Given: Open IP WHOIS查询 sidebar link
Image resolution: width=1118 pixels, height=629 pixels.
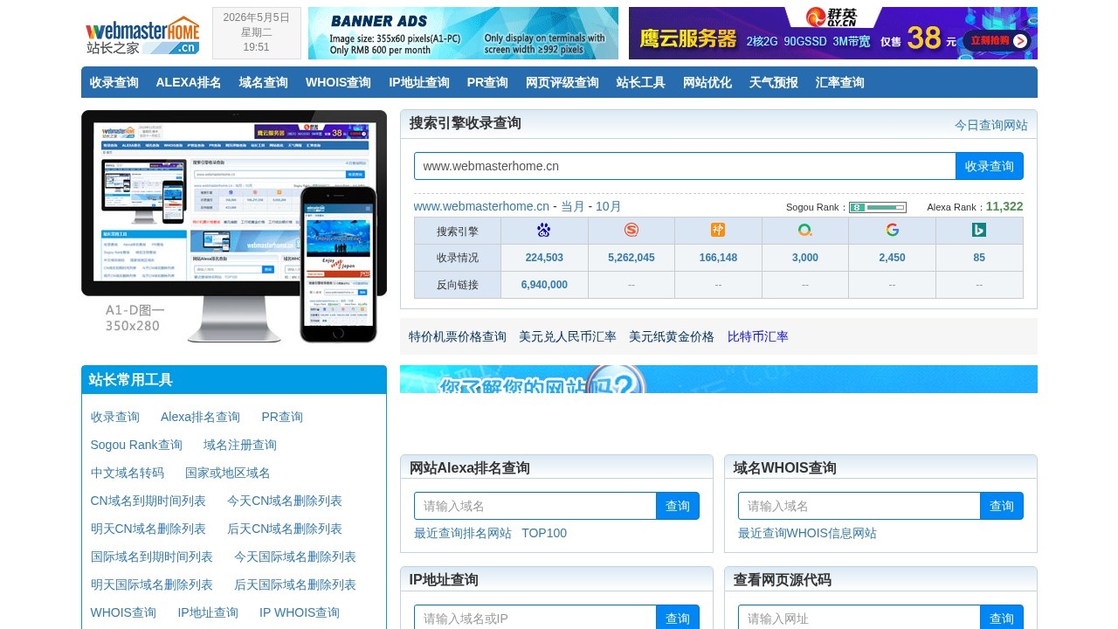Looking at the screenshot, I should 300,612.
